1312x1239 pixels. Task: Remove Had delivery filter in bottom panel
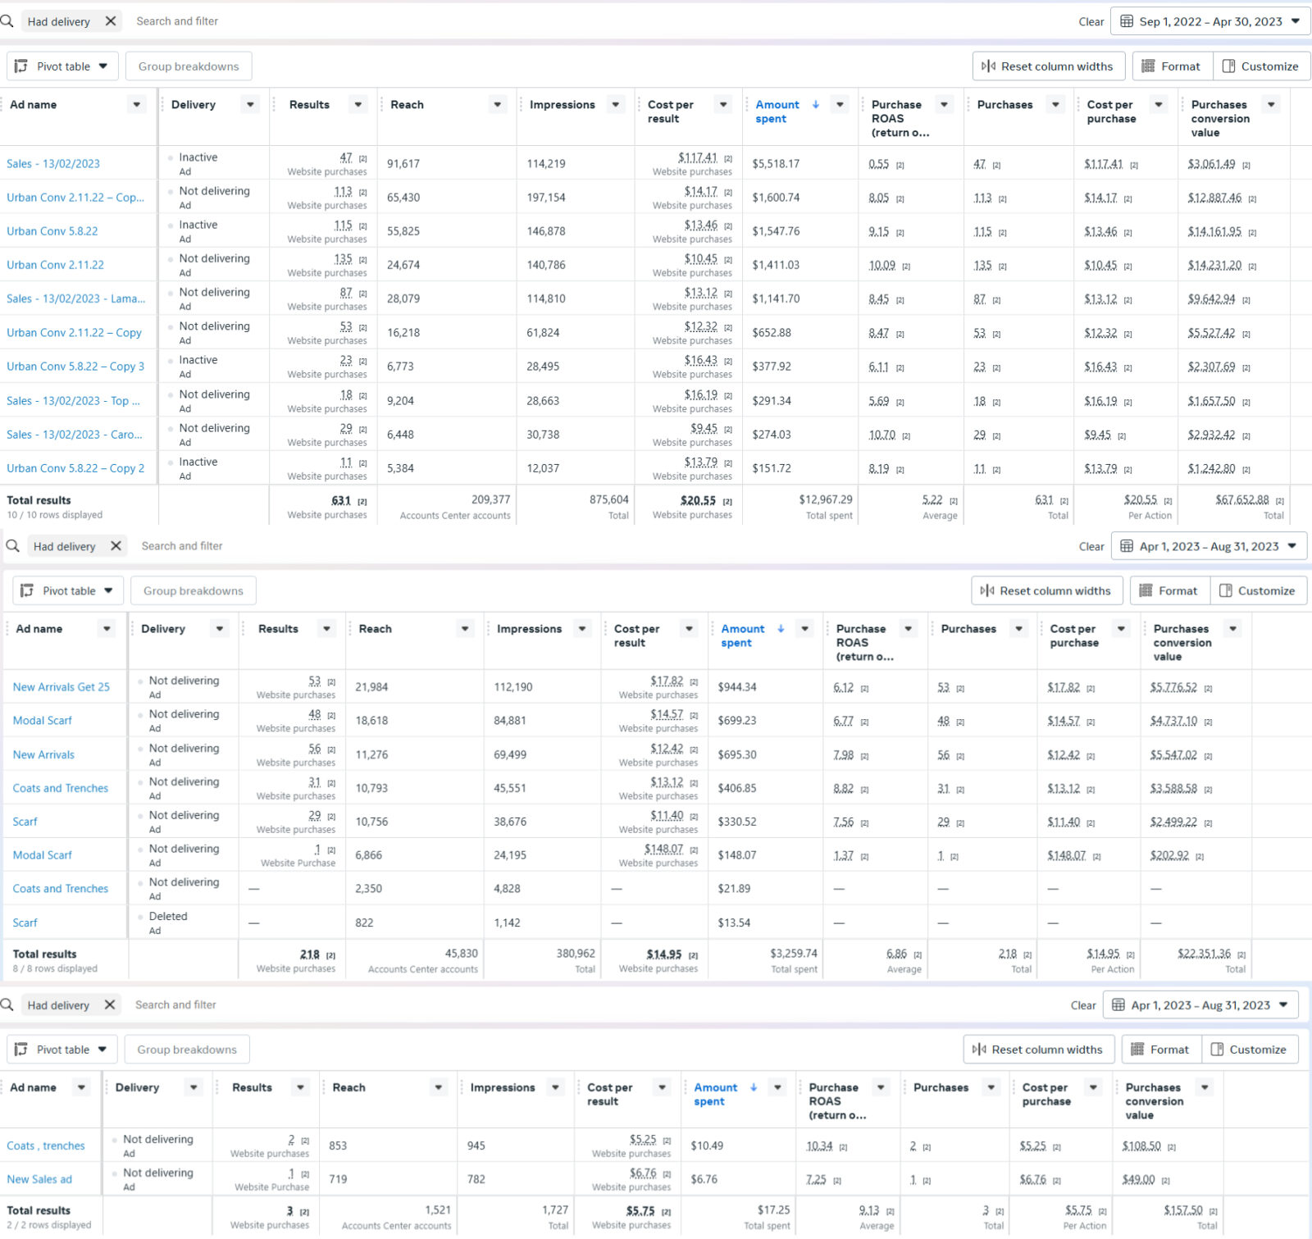[110, 1004]
